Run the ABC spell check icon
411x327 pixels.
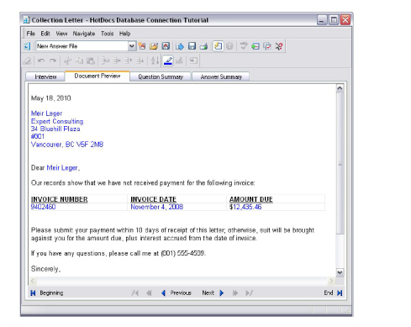click(244, 46)
